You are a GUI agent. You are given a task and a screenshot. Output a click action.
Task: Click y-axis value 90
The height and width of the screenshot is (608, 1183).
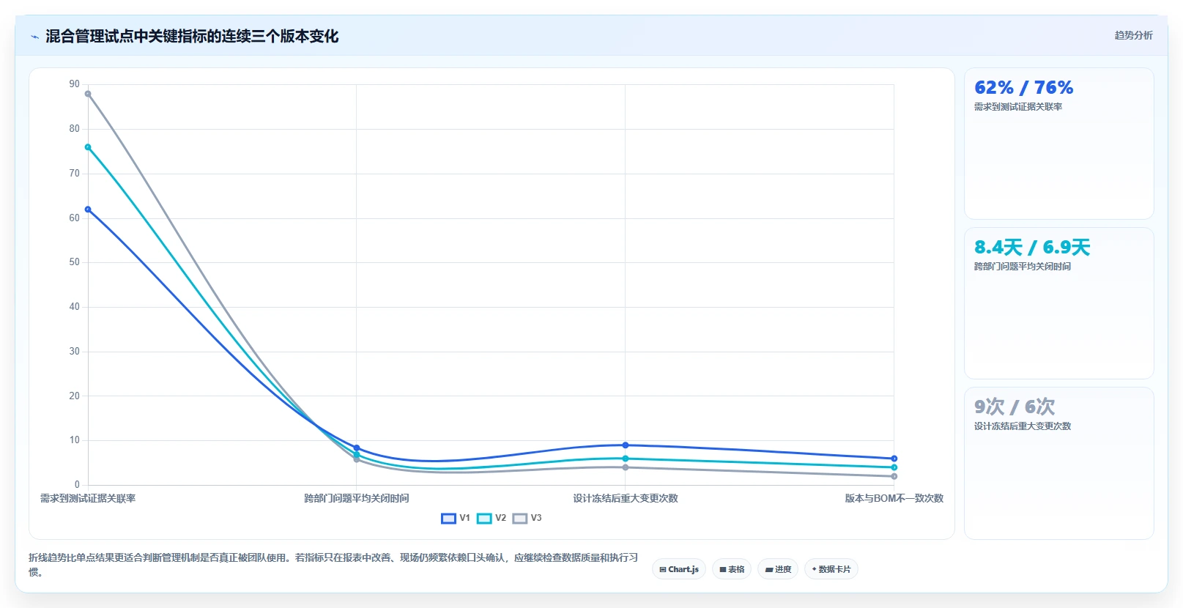click(75, 84)
